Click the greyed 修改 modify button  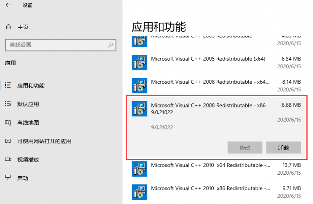point(245,148)
